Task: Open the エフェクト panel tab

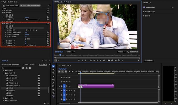Action: pyautogui.click(x=42, y=64)
